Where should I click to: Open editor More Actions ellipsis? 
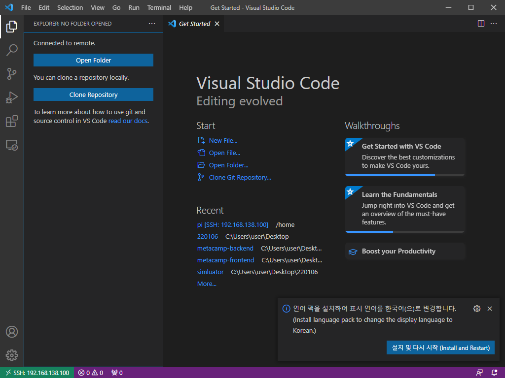493,24
